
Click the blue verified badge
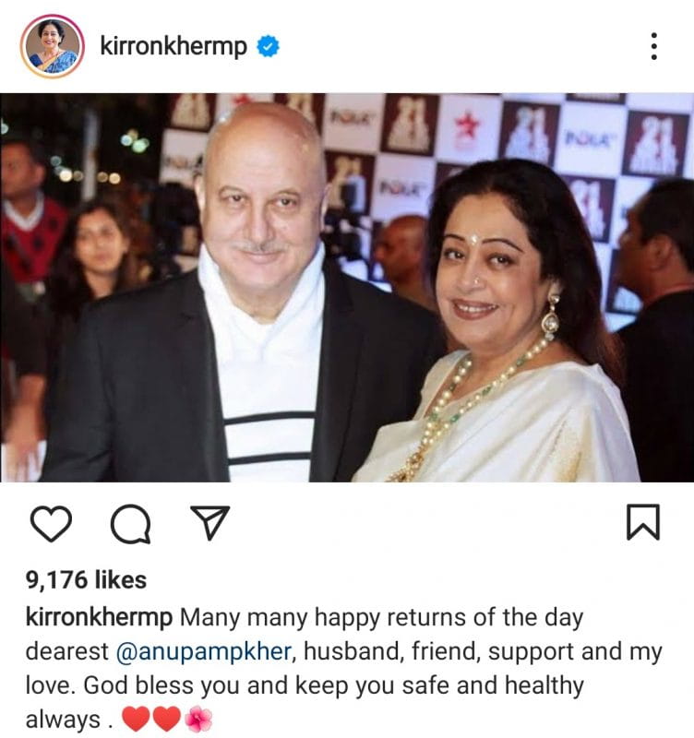click(x=268, y=46)
